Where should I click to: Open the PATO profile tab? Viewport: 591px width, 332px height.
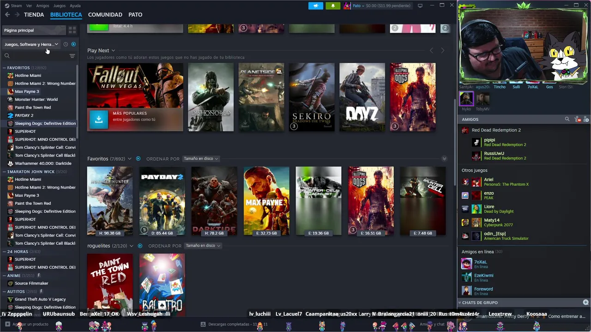pos(135,15)
